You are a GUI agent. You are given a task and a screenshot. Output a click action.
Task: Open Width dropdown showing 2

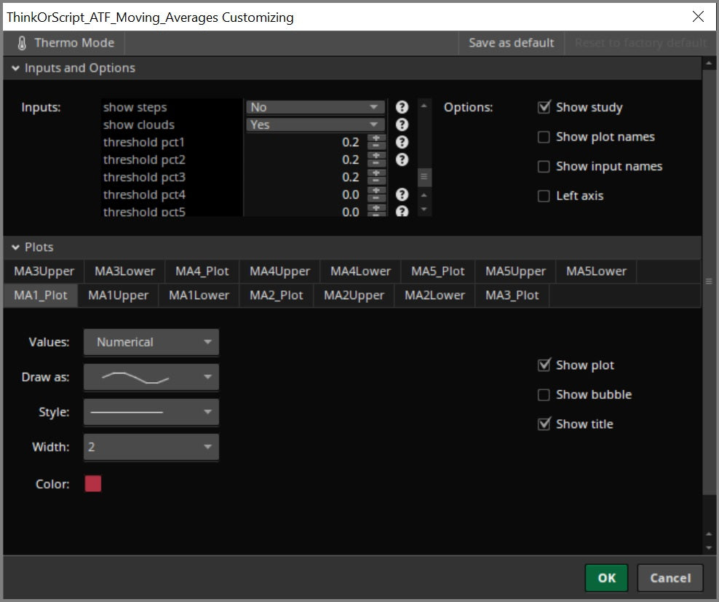(x=151, y=447)
